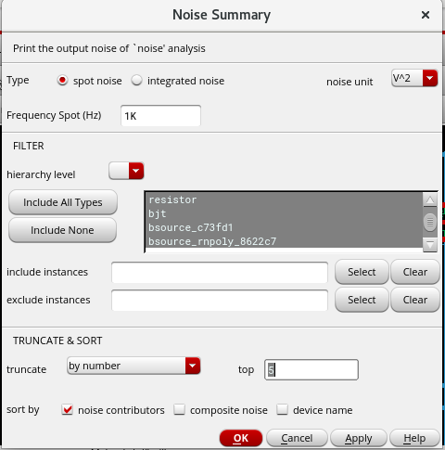Open the noise unit V^2 dropdown
445x450 pixels.
tap(414, 78)
